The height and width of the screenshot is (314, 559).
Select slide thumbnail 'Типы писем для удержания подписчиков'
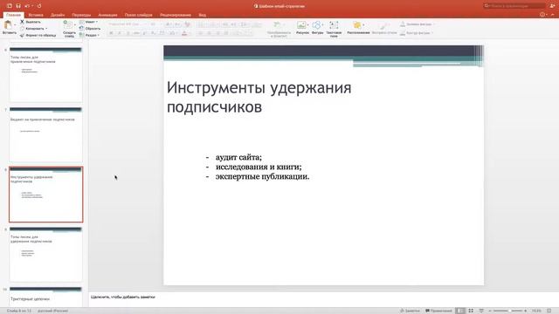click(46, 254)
